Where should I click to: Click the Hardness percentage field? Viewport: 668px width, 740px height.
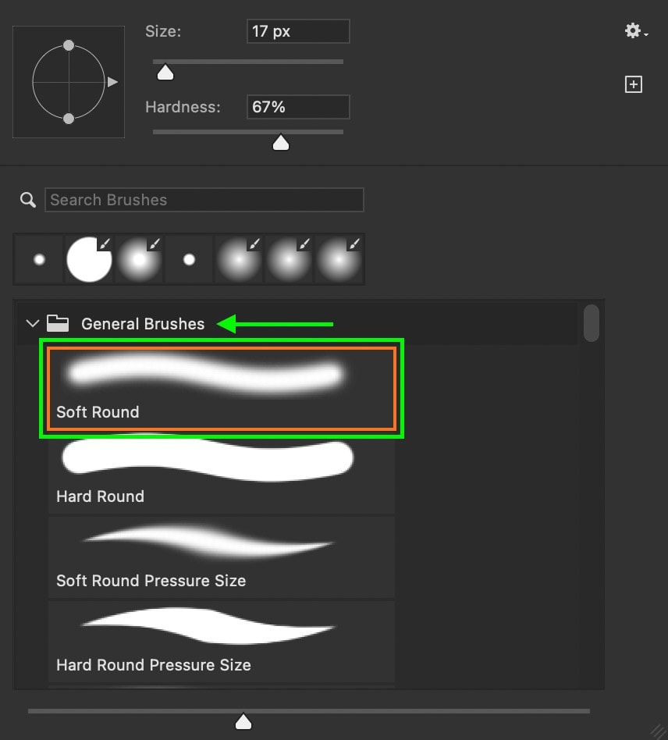pos(298,107)
